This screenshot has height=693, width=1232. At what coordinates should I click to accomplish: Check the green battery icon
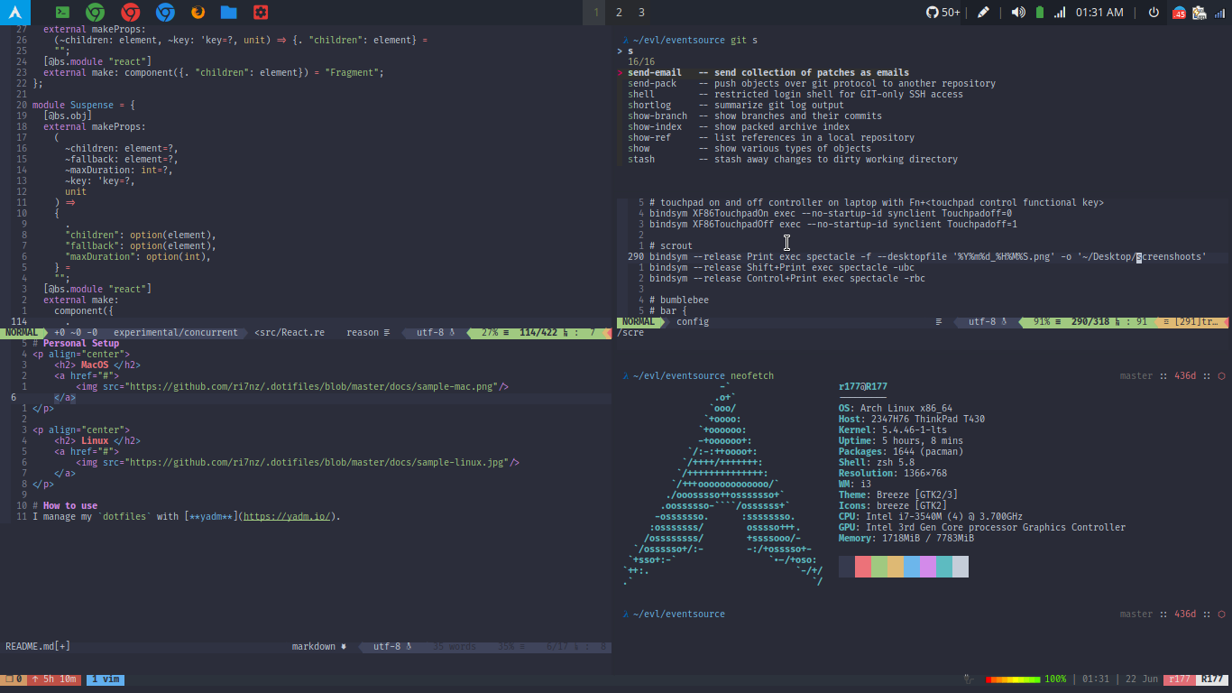coord(1039,12)
